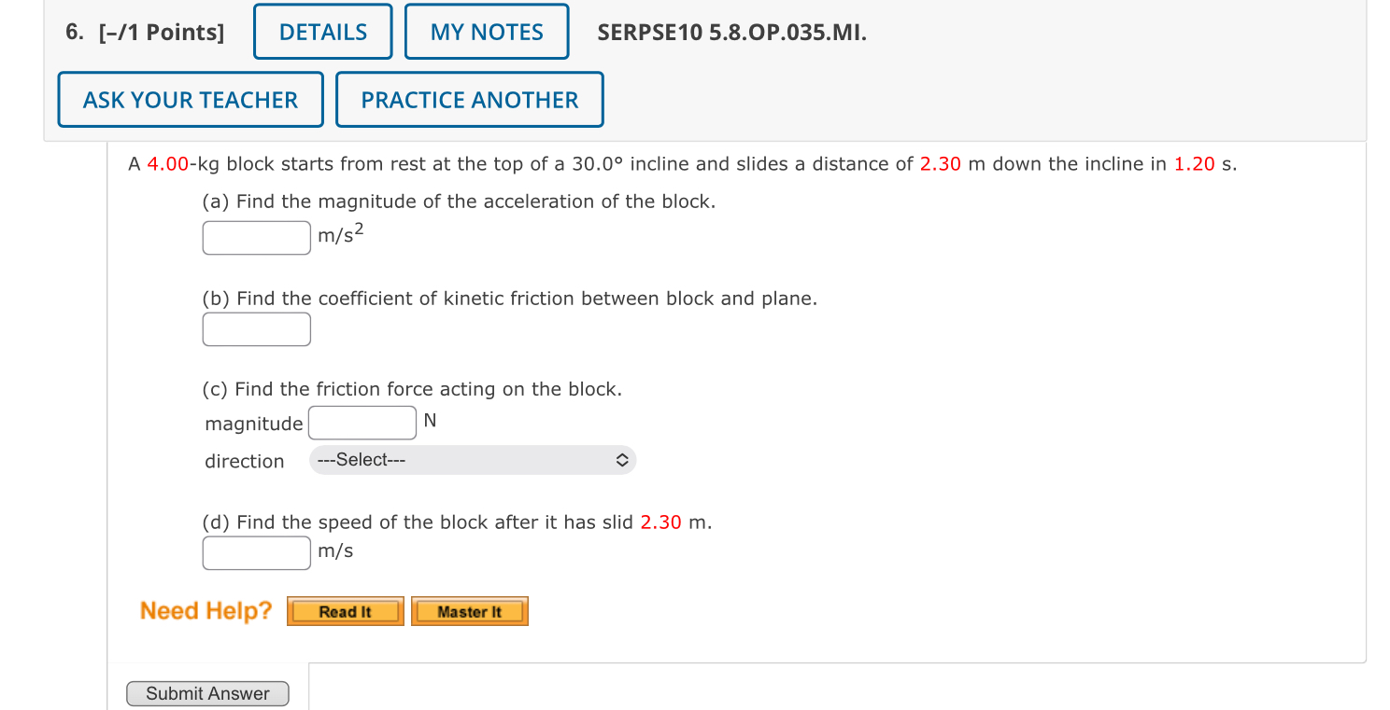1390x710 pixels.
Task: Click the highlighted 2.30 m value in problem text
Action: click(943, 163)
